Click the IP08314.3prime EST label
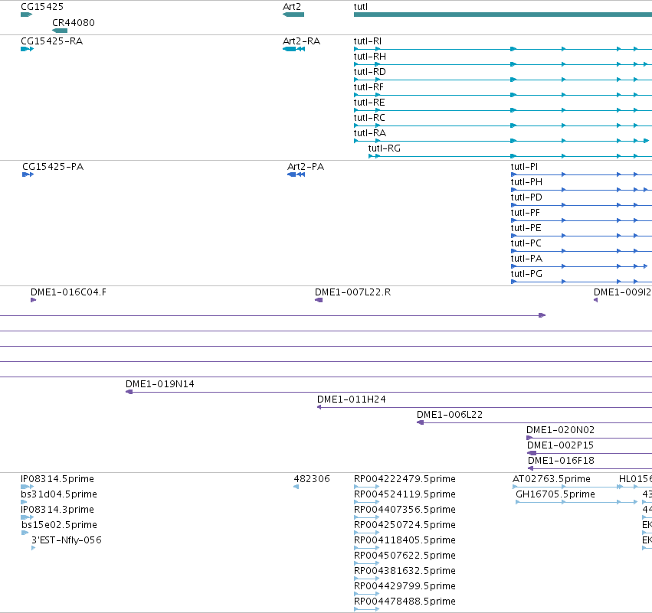Image resolution: width=652 pixels, height=613 pixels. [x=57, y=510]
